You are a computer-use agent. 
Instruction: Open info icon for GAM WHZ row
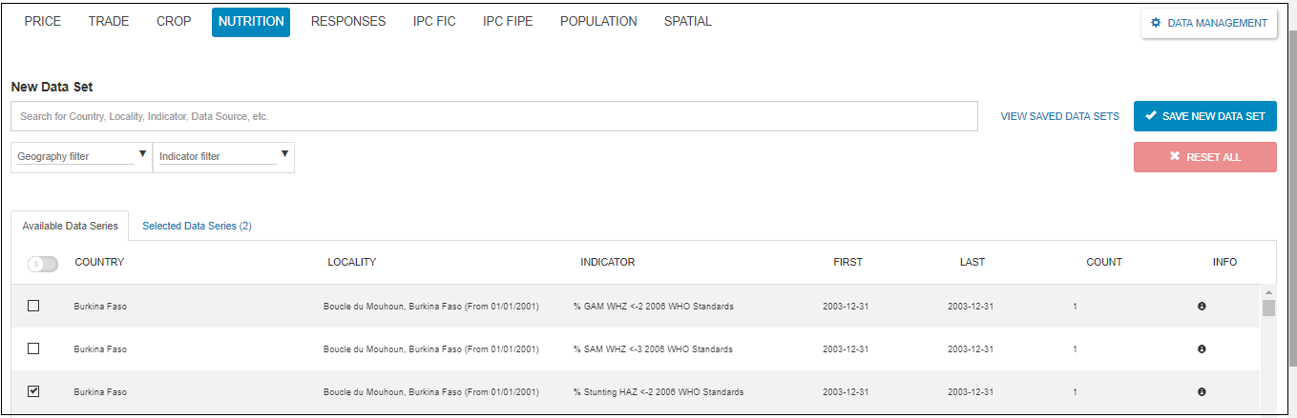click(1202, 307)
